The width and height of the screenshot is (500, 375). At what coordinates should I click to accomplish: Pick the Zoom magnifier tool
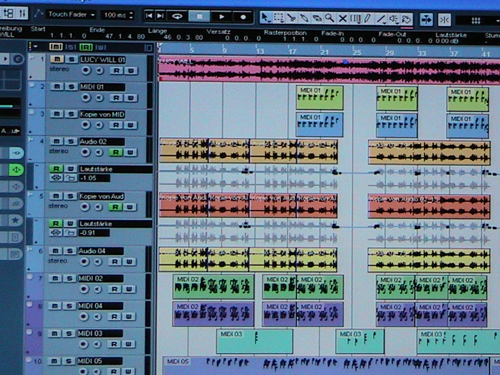(330, 18)
